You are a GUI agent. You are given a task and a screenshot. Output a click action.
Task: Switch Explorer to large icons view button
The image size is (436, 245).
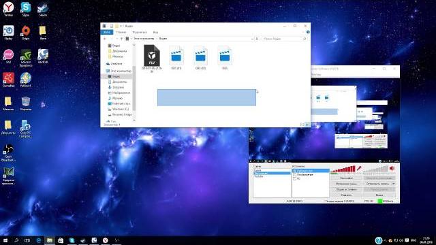coord(307,125)
